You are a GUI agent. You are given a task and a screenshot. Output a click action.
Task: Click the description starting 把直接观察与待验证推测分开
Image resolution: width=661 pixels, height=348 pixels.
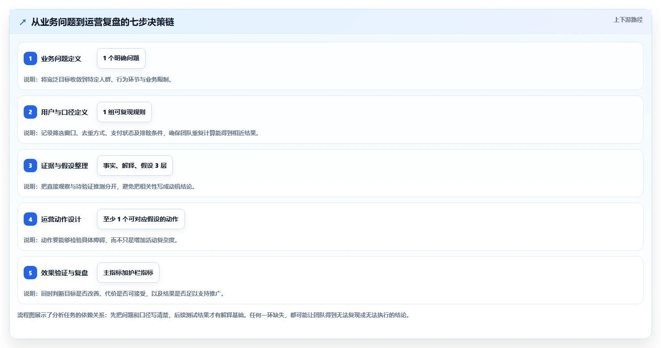pos(109,186)
